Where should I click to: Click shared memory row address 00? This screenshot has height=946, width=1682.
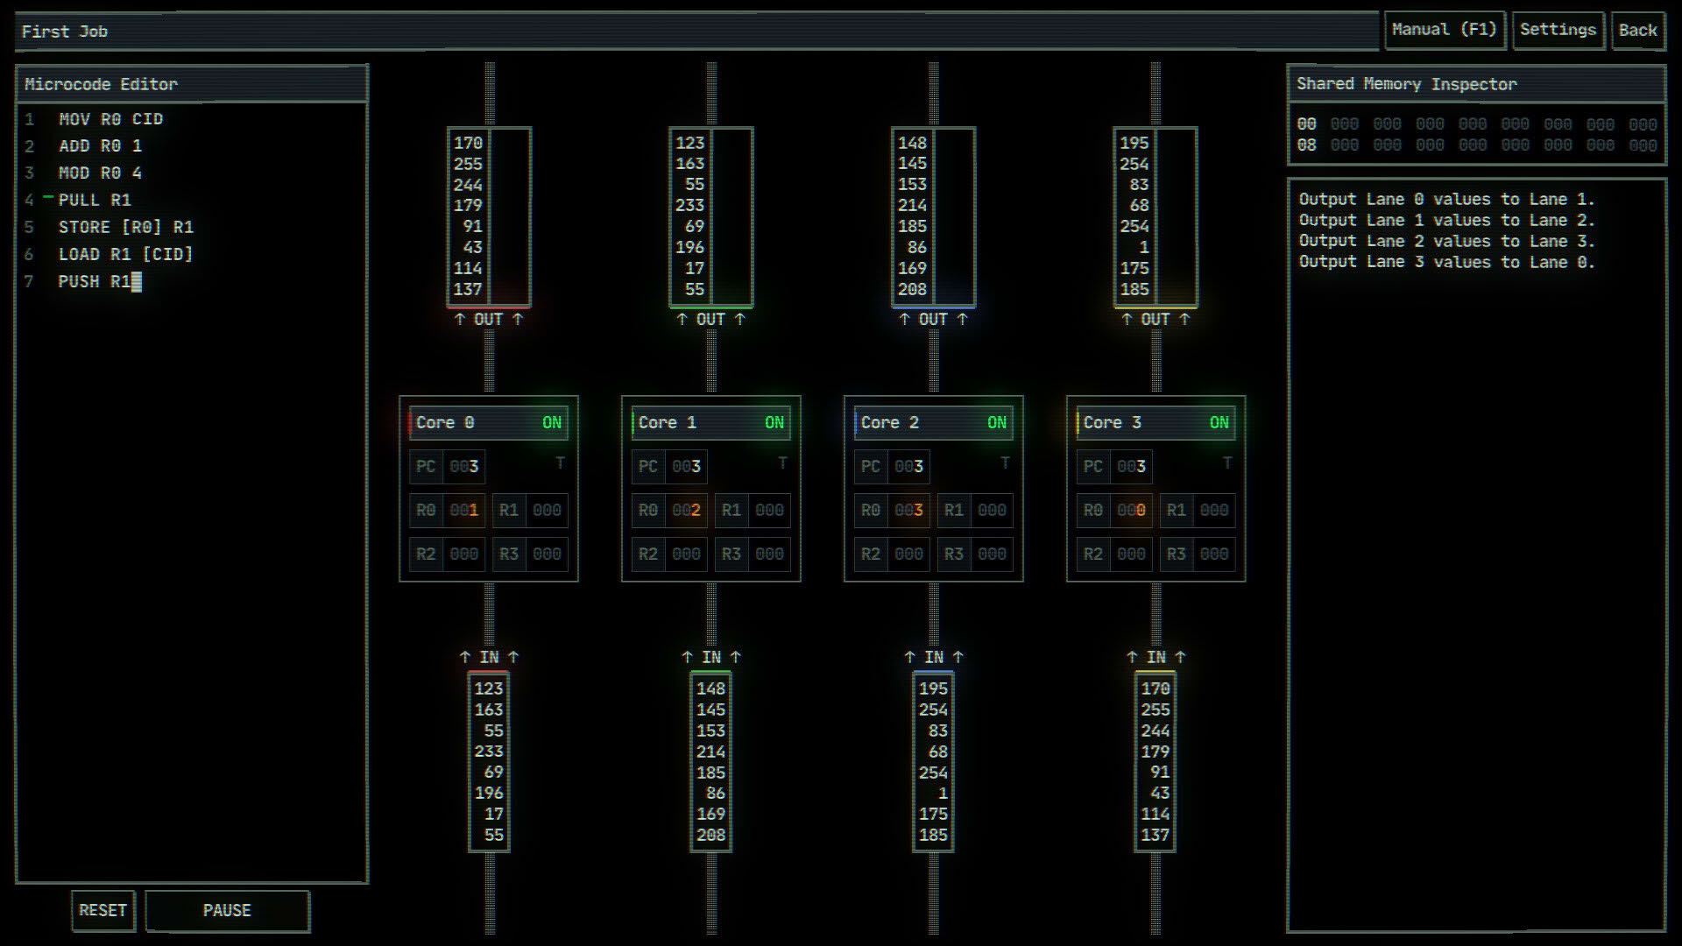click(x=1306, y=124)
